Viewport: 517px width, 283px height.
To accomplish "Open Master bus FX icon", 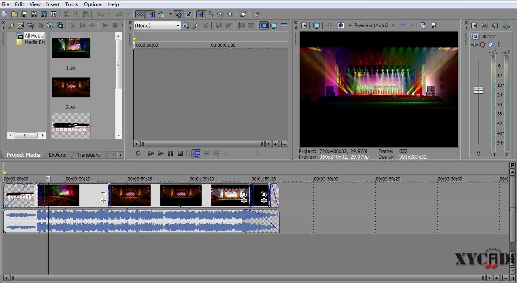I will (475, 45).
